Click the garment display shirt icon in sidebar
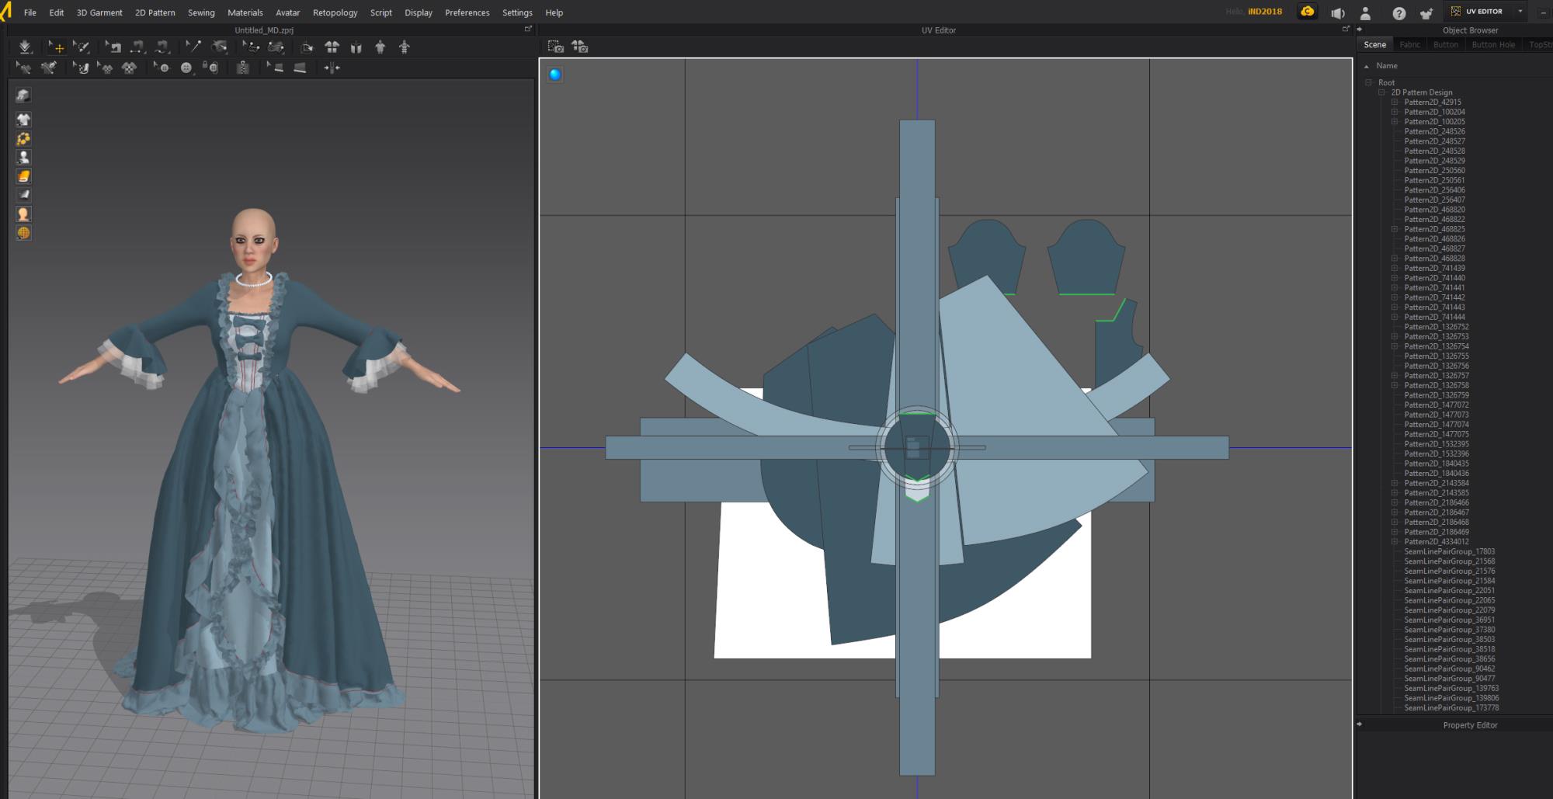Viewport: 1553px width, 799px height. coord(23,120)
